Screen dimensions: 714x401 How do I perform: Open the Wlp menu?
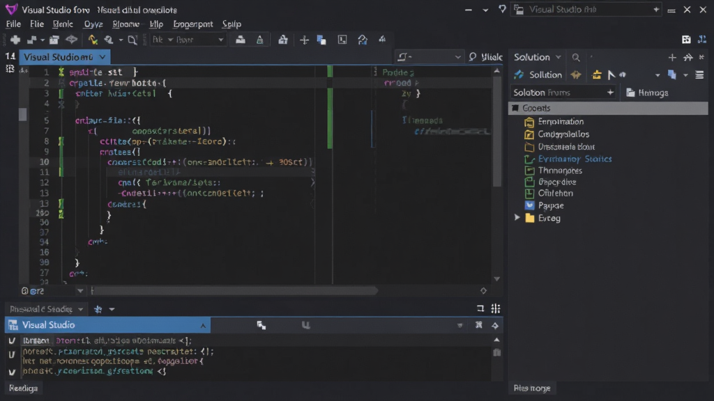pyautogui.click(x=156, y=24)
